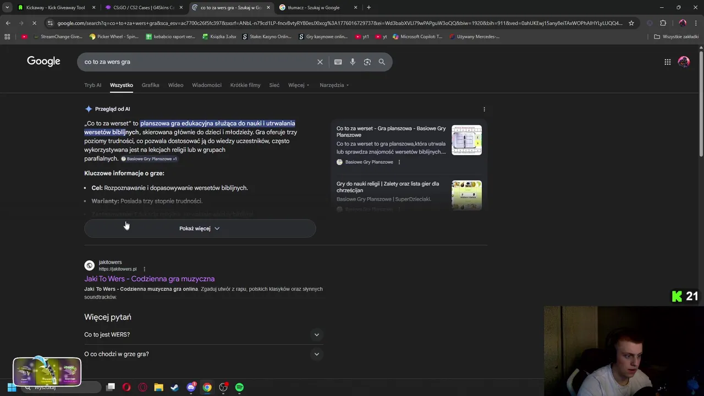Switch to tłumacz Google search tab
This screenshot has height=396, width=704.
point(318,8)
